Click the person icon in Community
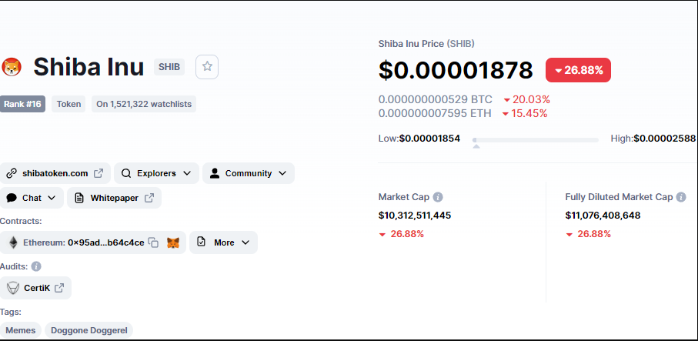This screenshot has width=698, height=341. [215, 173]
